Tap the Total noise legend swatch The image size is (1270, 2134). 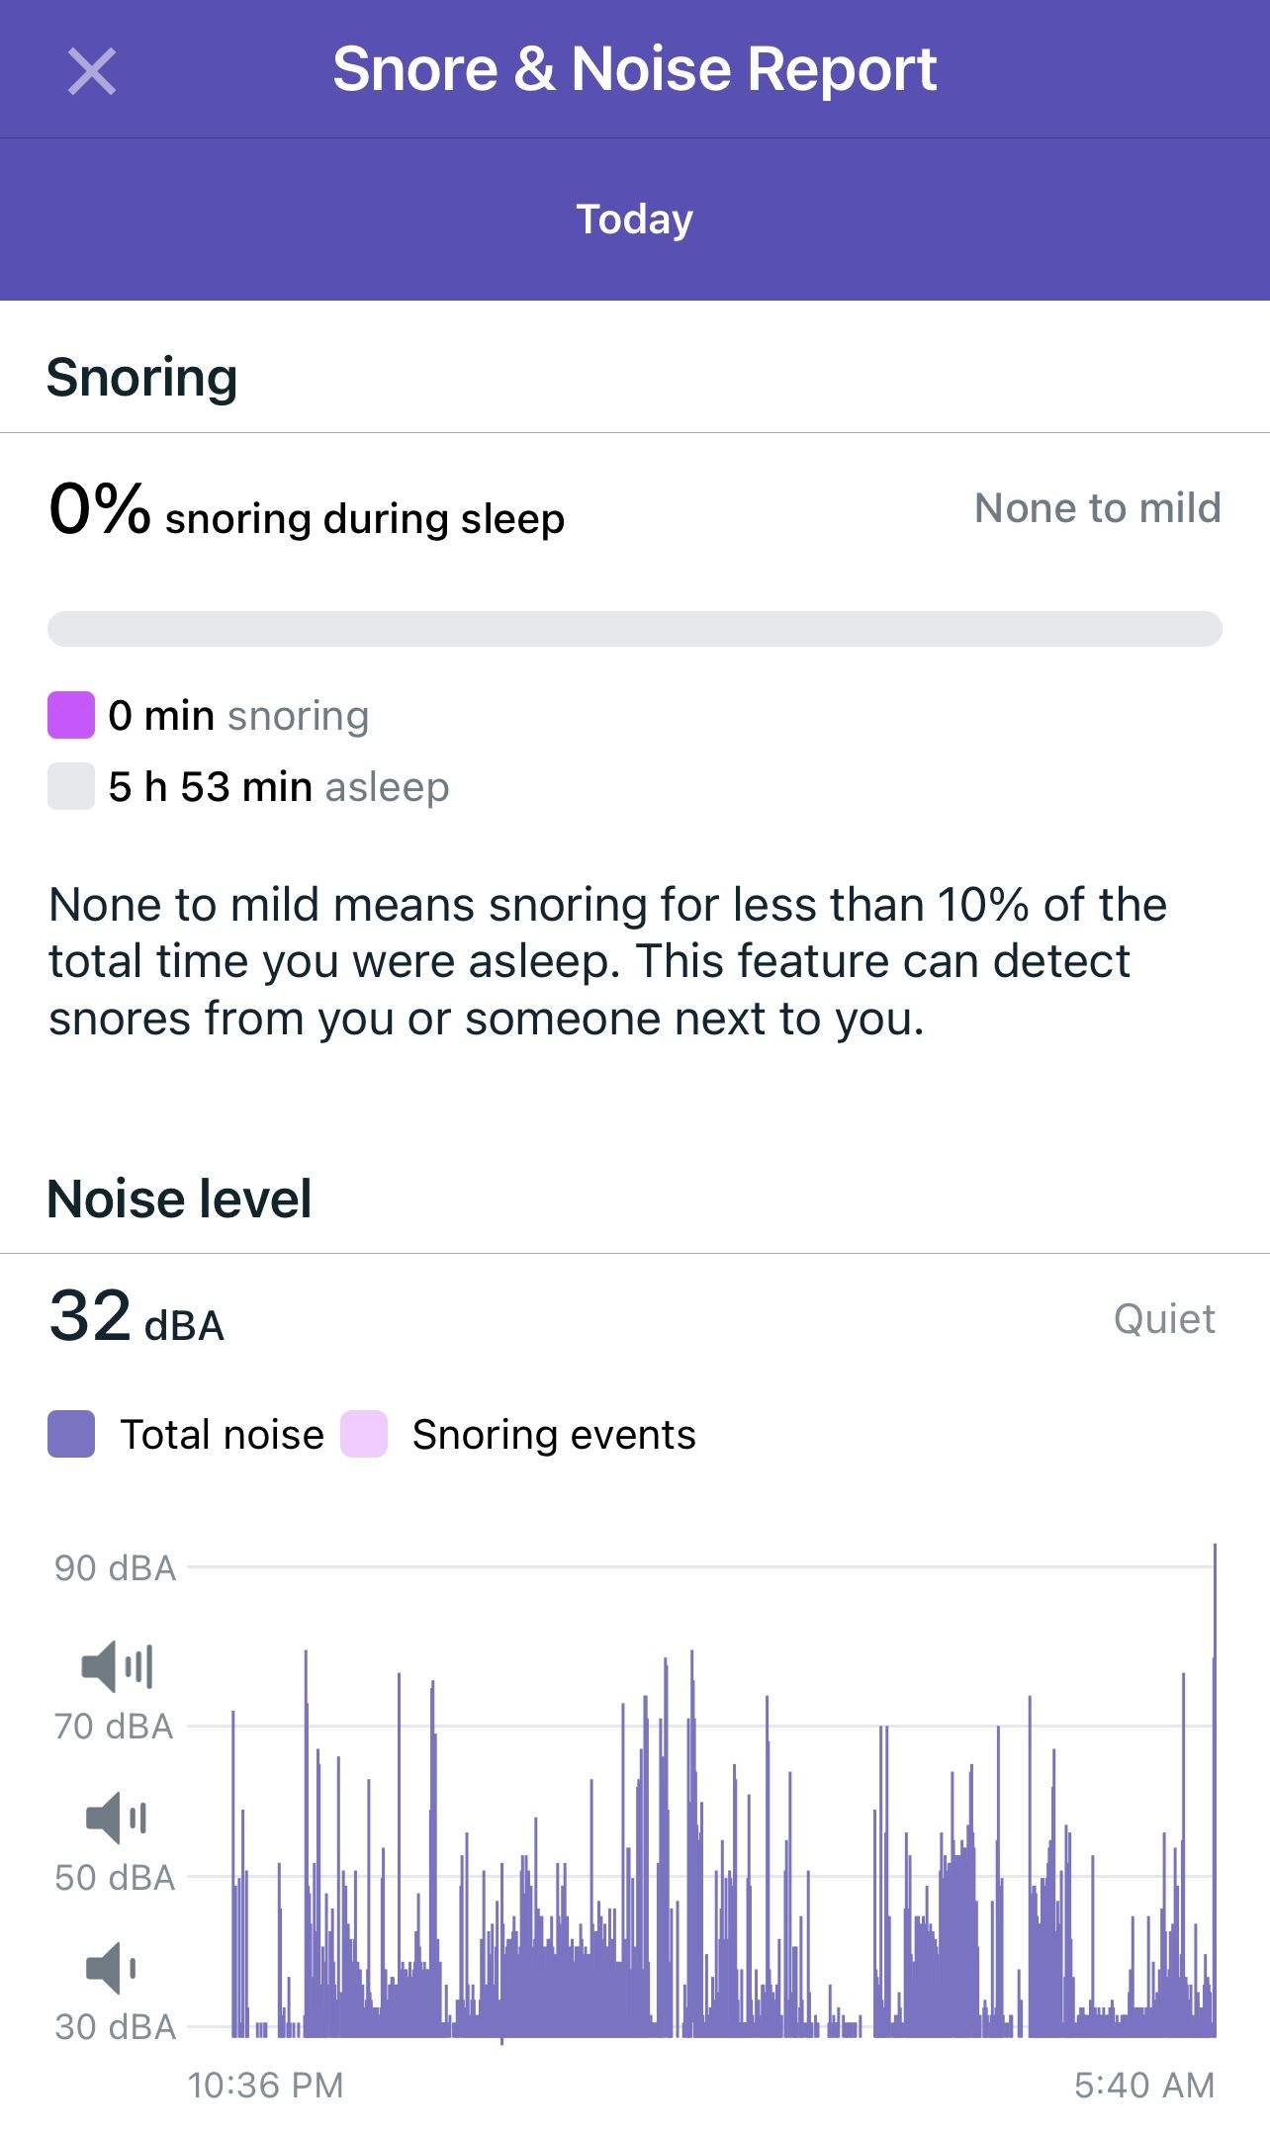71,1434
